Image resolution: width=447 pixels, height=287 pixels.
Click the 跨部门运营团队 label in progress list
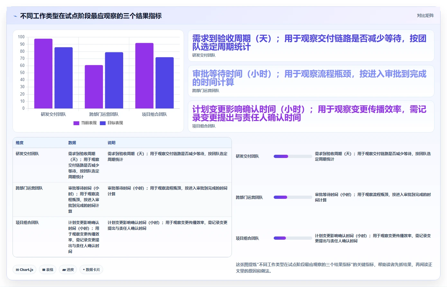click(249, 197)
